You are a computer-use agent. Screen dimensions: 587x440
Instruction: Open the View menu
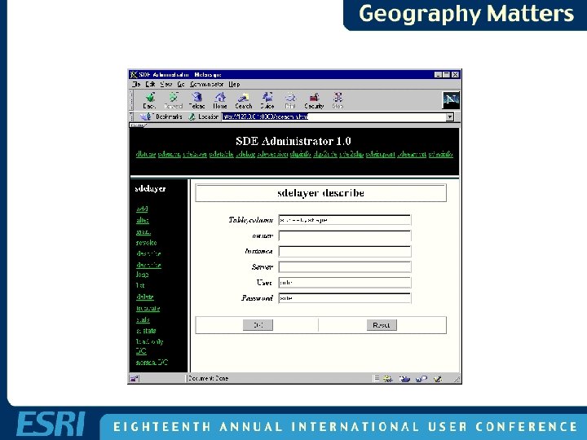pos(166,84)
